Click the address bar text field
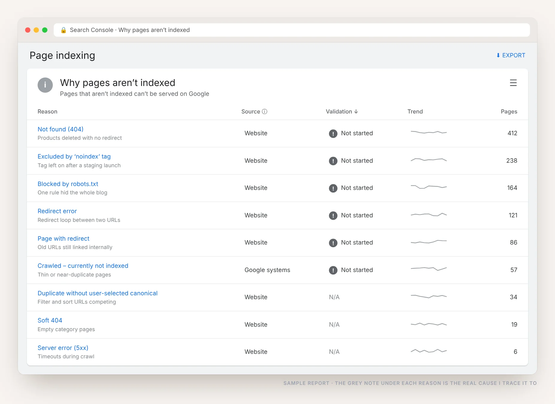555x404 pixels. coord(292,30)
